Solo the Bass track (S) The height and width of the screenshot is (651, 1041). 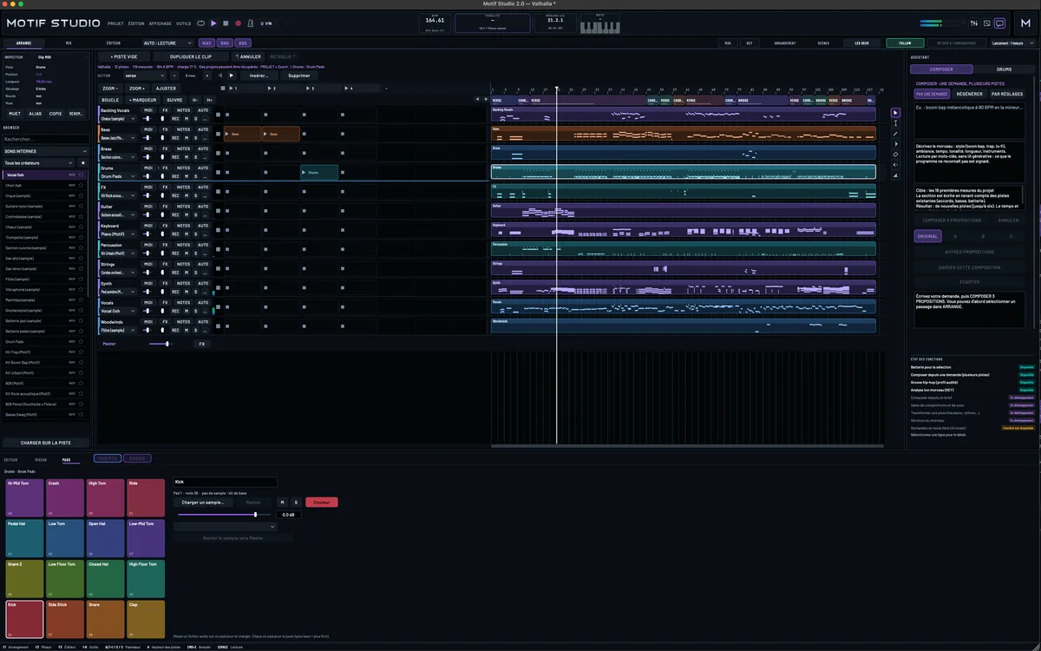click(x=196, y=138)
